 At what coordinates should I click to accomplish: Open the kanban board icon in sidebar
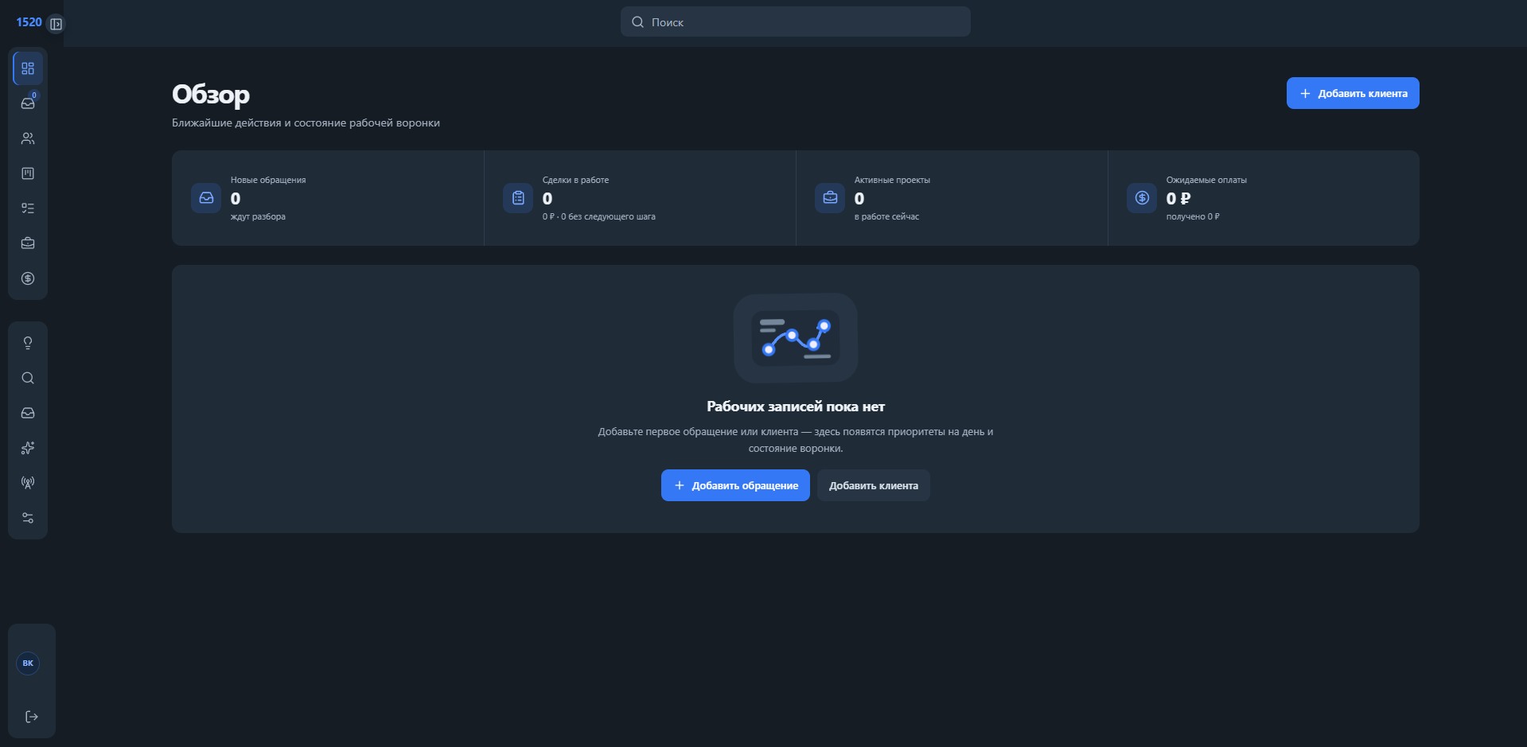28,173
